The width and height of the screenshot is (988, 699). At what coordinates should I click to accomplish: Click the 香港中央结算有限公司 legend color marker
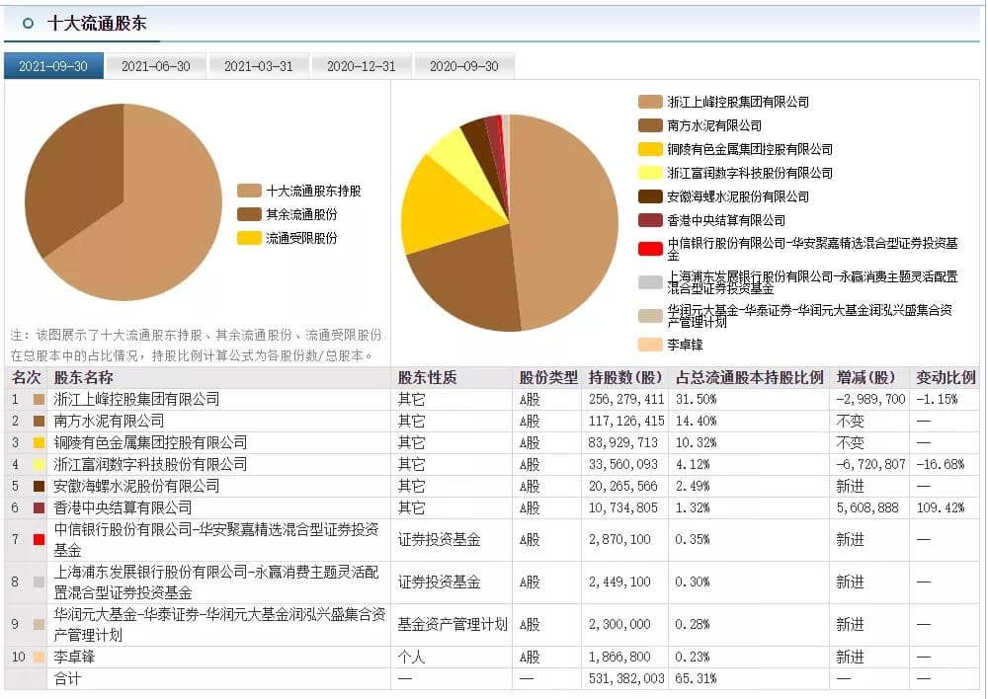tap(650, 220)
